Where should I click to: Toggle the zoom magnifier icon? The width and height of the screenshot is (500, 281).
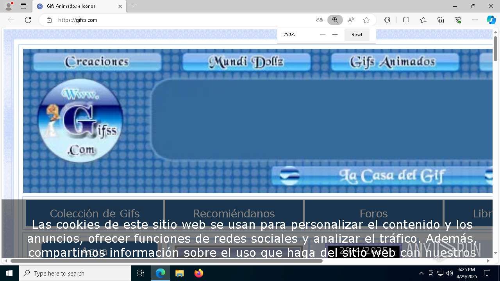coord(335,20)
